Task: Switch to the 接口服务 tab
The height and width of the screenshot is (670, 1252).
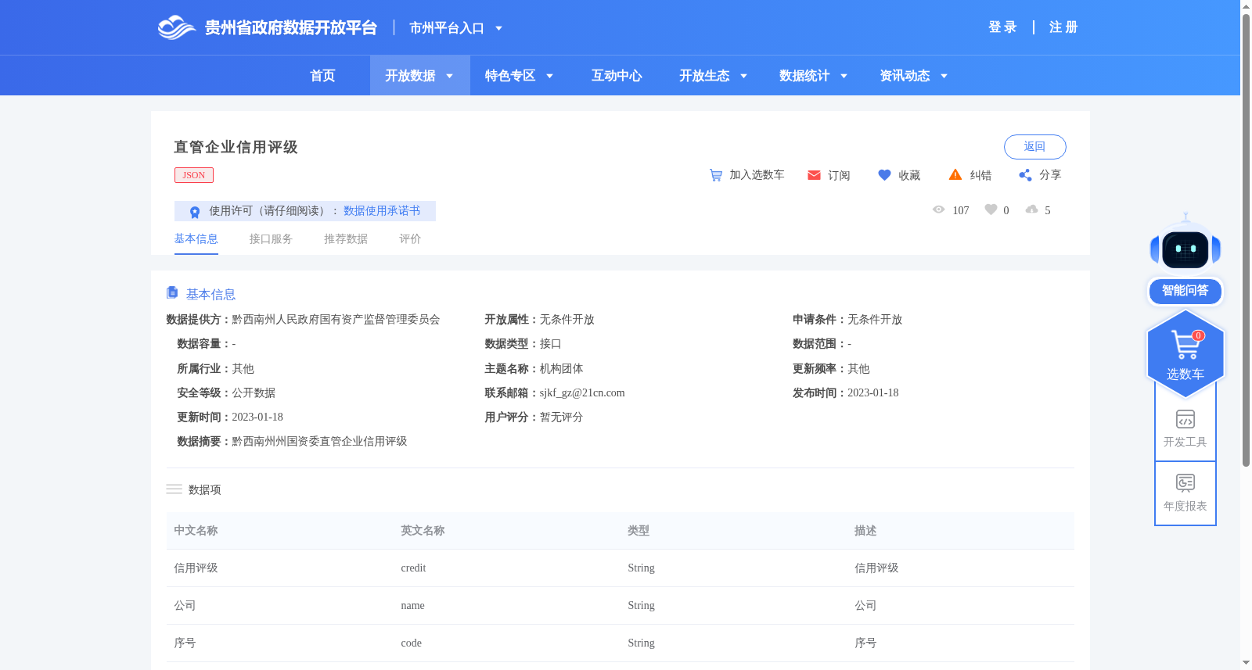Action: pos(271,239)
